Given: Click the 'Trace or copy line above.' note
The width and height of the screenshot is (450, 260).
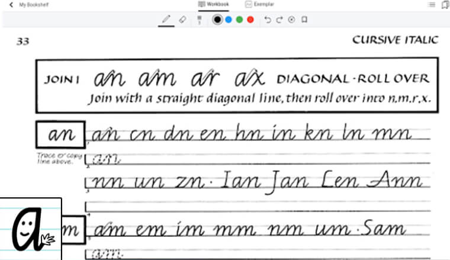Looking at the screenshot, I should click(x=59, y=158).
